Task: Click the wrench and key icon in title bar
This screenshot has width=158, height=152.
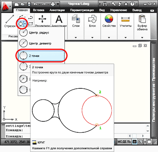Action: pos(113,4)
